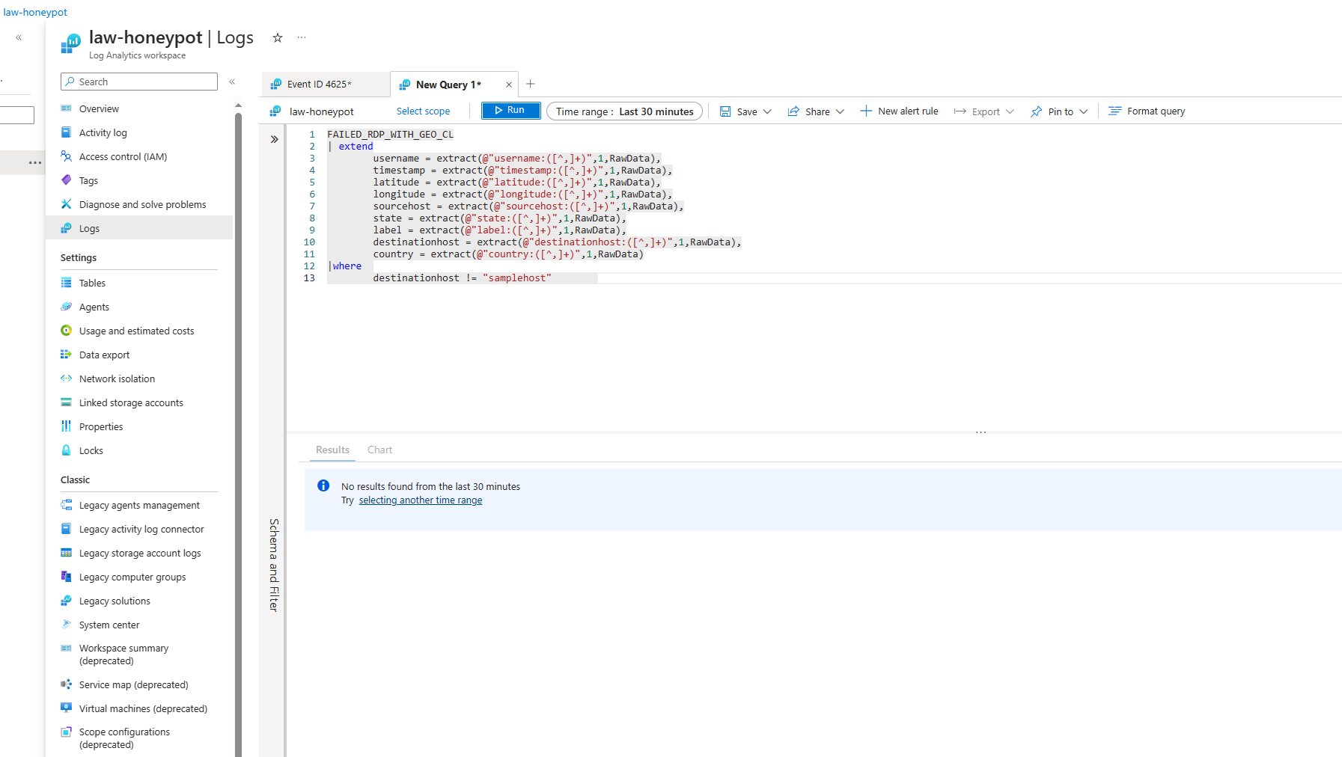
Task: Click the Activity log icon
Action: (x=66, y=132)
